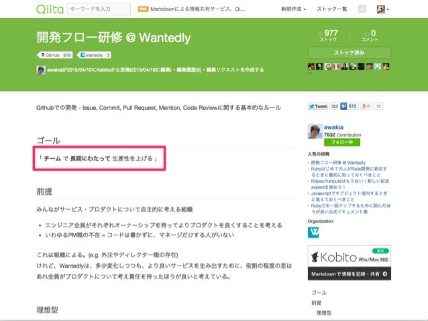Open ストック一覧 in the header
This screenshot has width=428, height=321.
[x=331, y=9]
